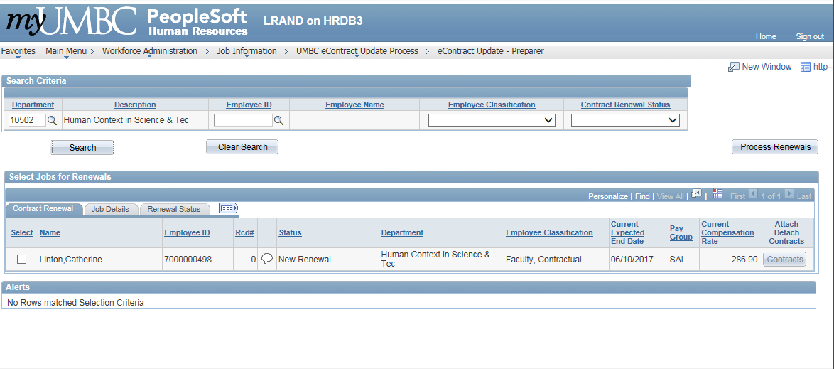Click the Search button
834x369 pixels.
[82, 148]
